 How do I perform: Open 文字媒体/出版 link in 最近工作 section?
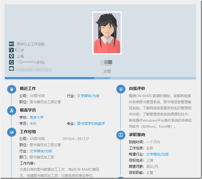pyautogui.click(x=88, y=96)
